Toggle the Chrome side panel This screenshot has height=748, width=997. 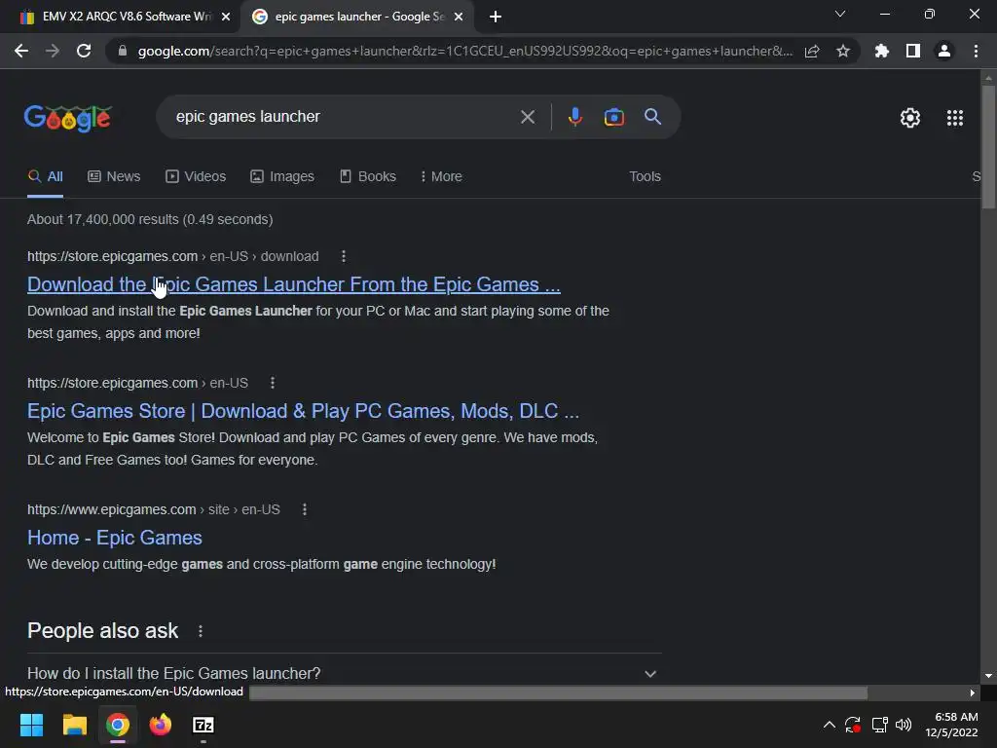[x=913, y=51]
